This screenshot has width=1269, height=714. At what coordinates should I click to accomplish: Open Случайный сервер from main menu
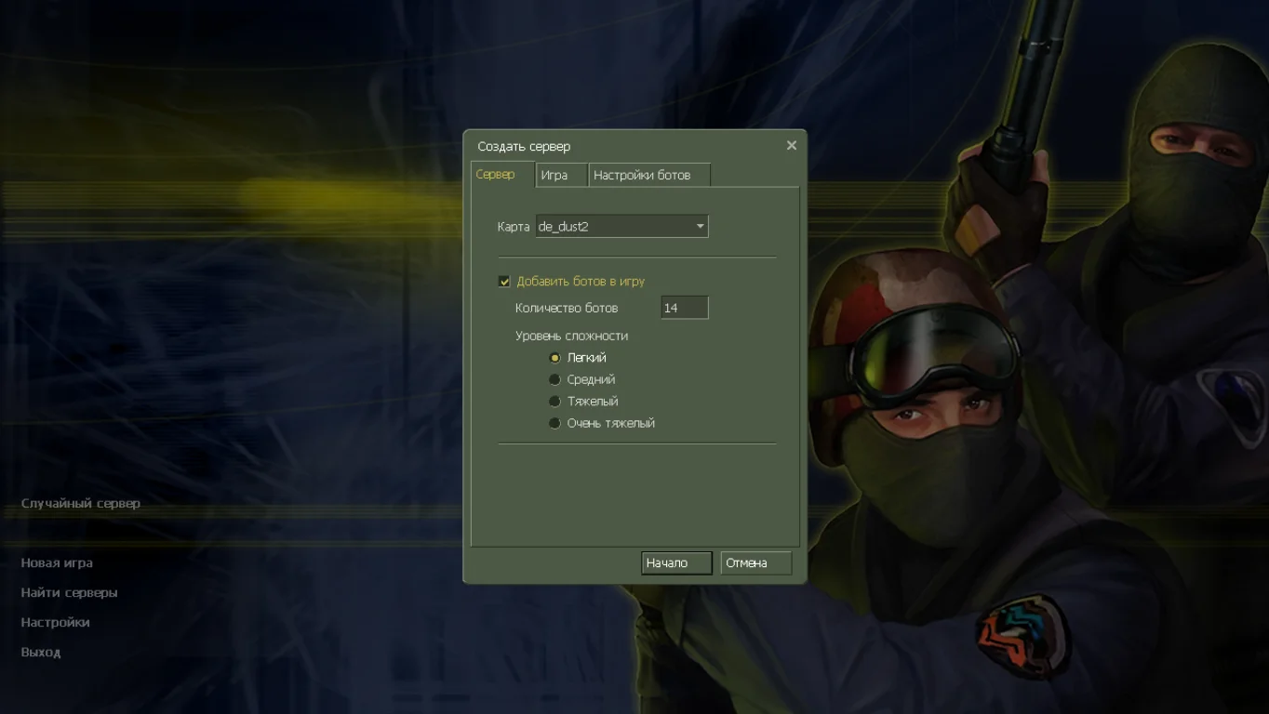click(x=81, y=503)
